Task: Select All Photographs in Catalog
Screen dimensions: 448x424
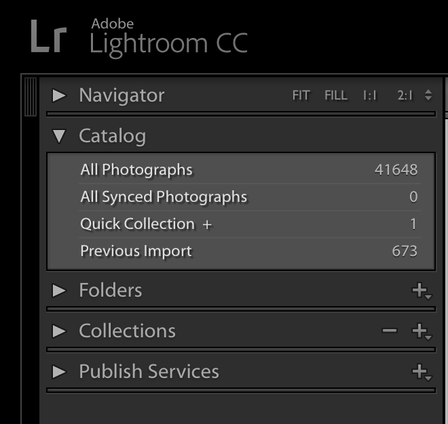Action: tap(136, 170)
